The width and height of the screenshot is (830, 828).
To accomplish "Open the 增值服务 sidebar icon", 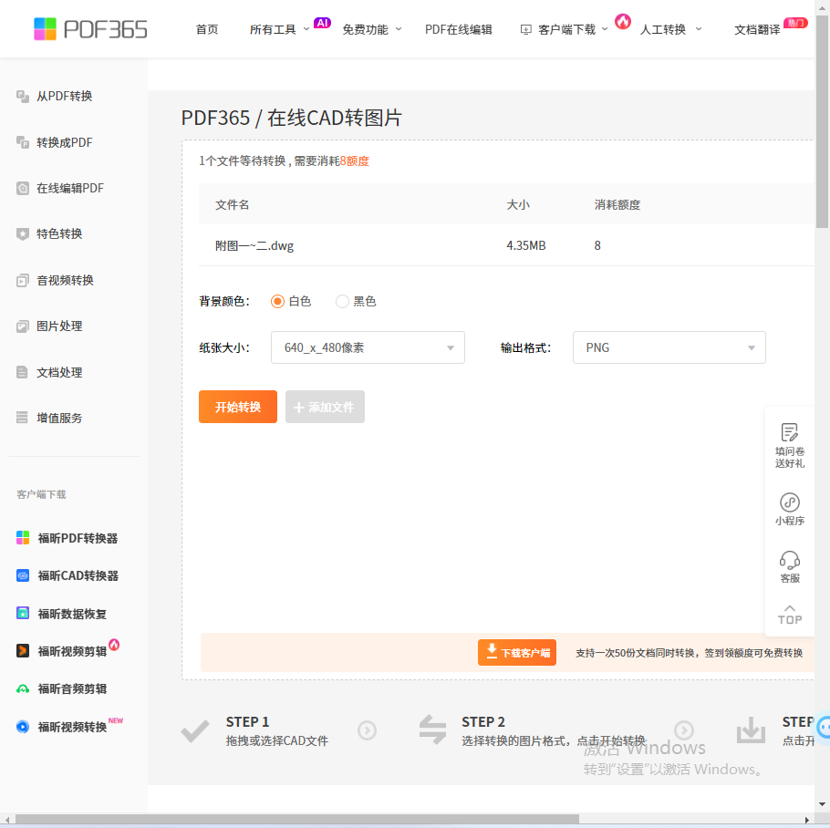I will [22, 418].
